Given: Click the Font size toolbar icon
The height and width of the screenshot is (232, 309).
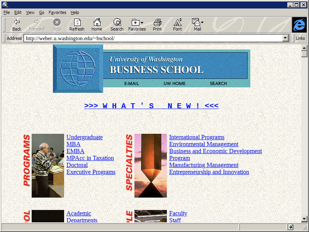Looking at the screenshot, I should coord(177,22).
